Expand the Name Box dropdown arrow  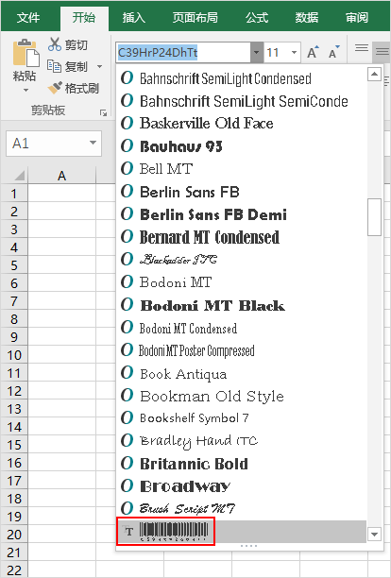click(93, 143)
